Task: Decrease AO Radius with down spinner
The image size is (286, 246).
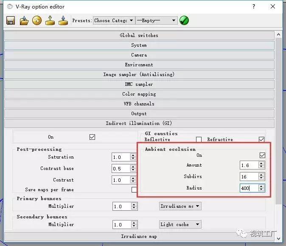Action: pos(261,190)
